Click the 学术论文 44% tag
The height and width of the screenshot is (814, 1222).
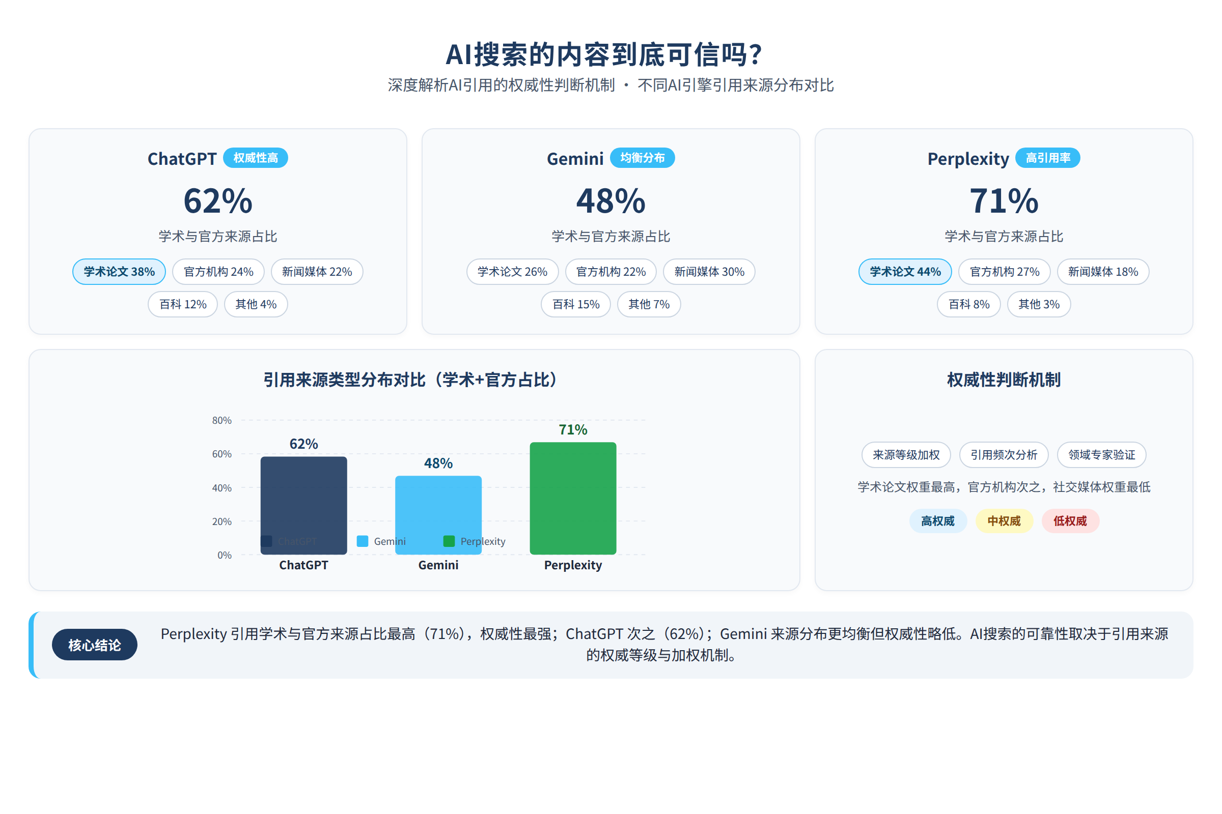tap(905, 272)
